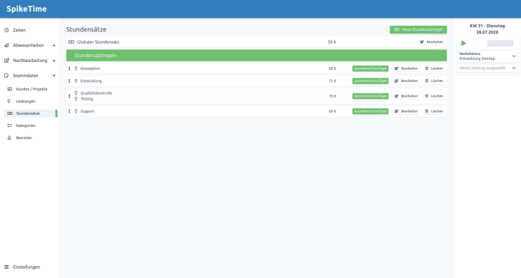Click the bulb icon next to Konzeption
The height and width of the screenshot is (278, 521).
76,68
